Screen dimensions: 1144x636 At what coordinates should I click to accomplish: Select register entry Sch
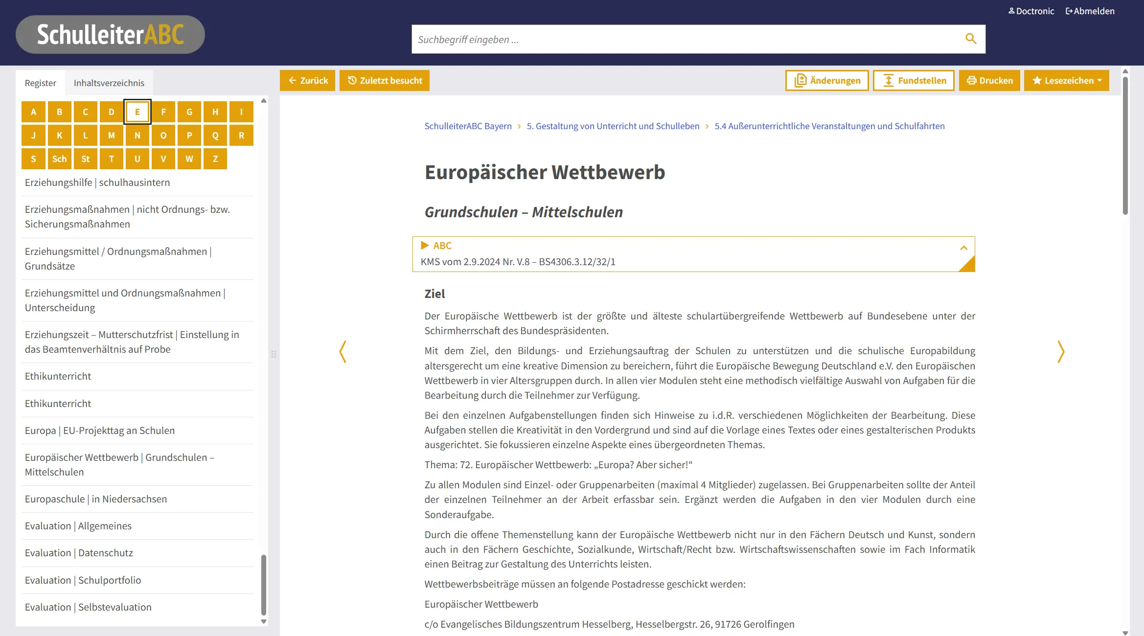[x=59, y=159]
